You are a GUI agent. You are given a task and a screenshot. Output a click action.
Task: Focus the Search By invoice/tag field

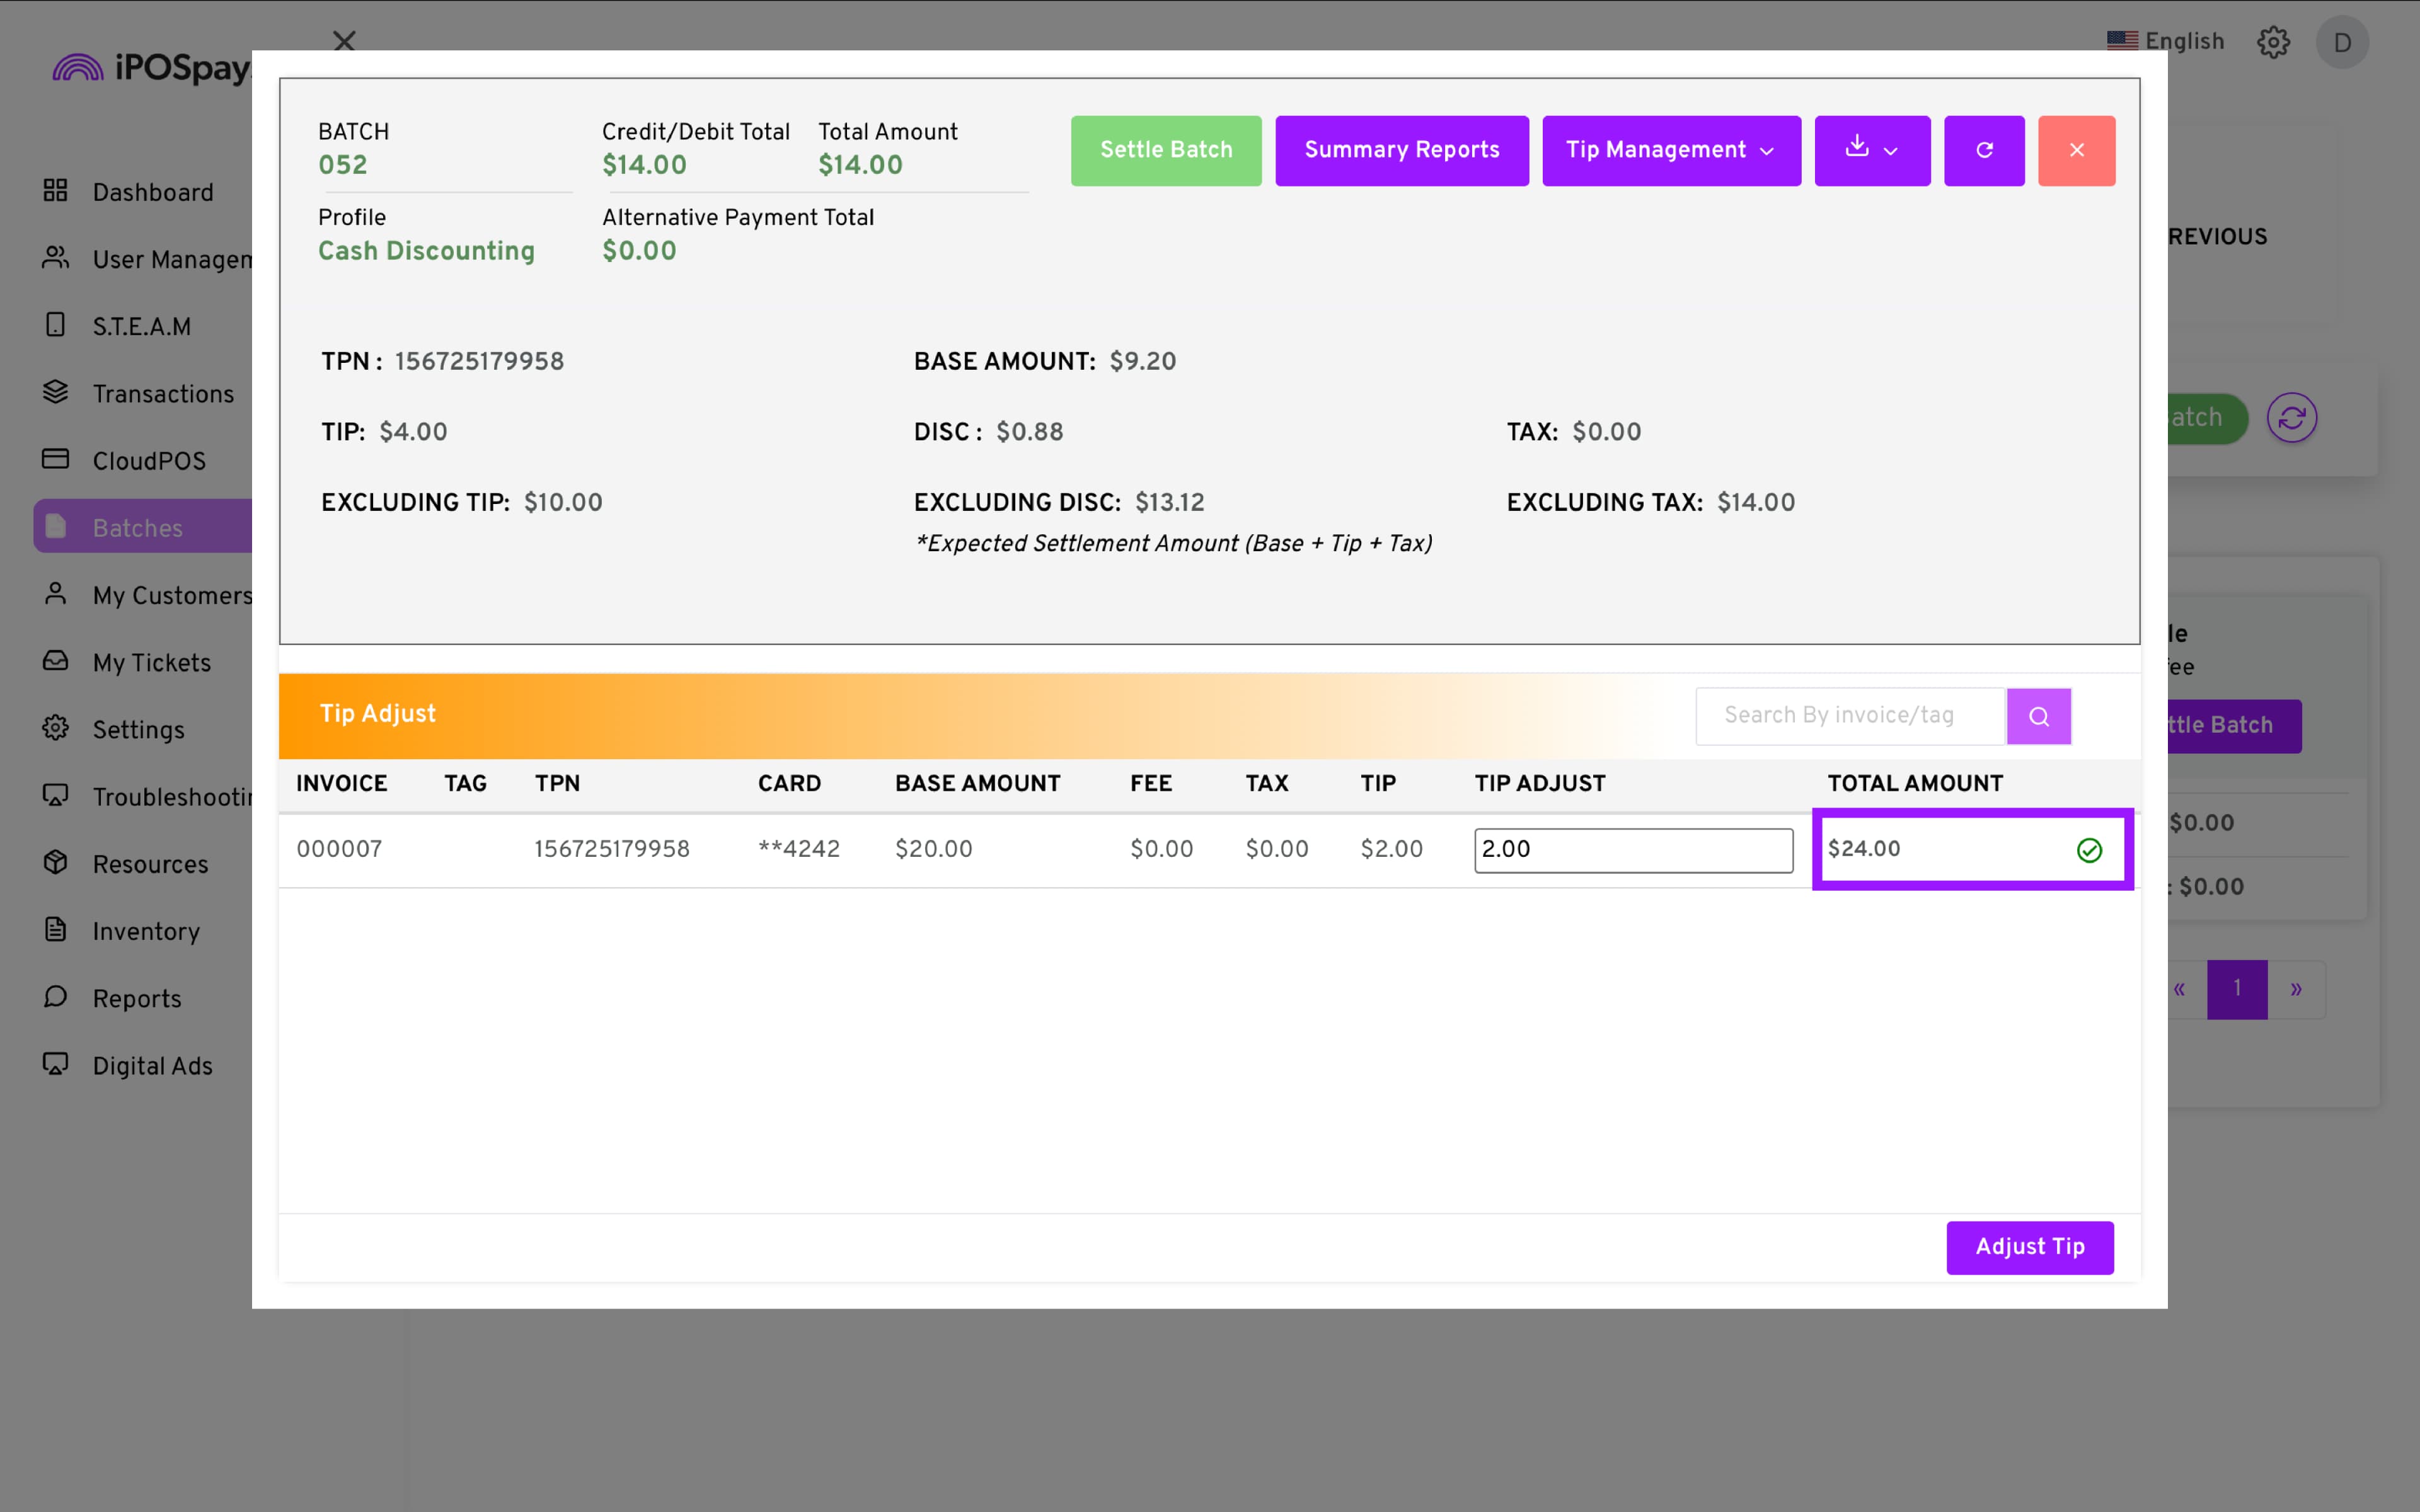point(1849,716)
